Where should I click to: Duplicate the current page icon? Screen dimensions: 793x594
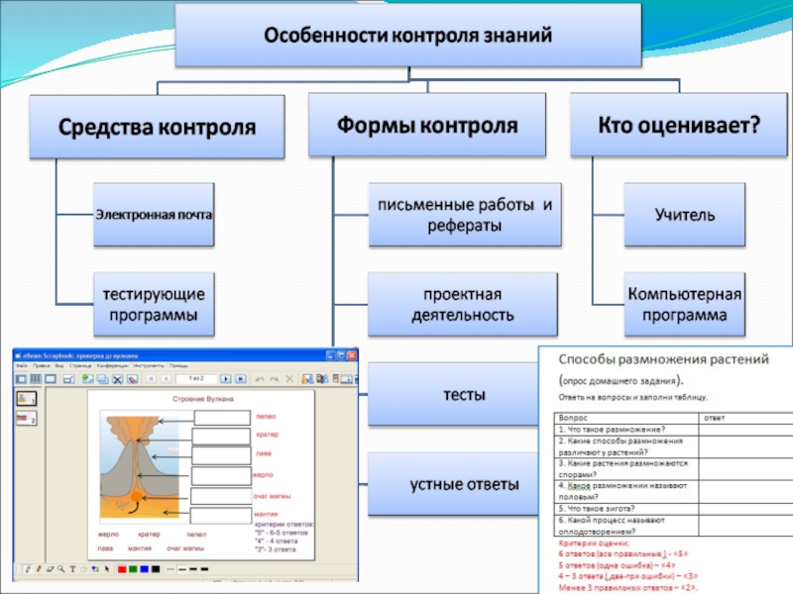[x=104, y=379]
